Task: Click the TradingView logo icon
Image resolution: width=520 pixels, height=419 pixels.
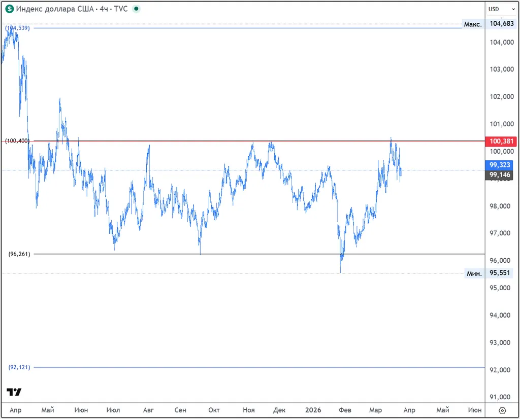Action: [14, 392]
